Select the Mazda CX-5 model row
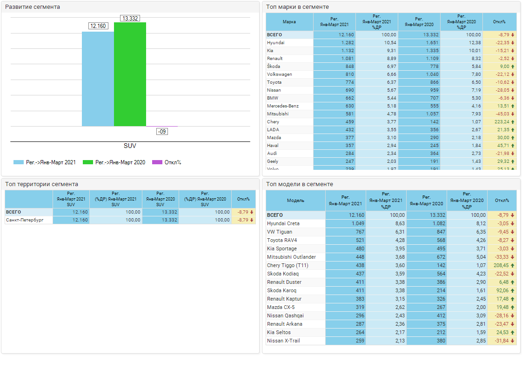 click(281, 307)
